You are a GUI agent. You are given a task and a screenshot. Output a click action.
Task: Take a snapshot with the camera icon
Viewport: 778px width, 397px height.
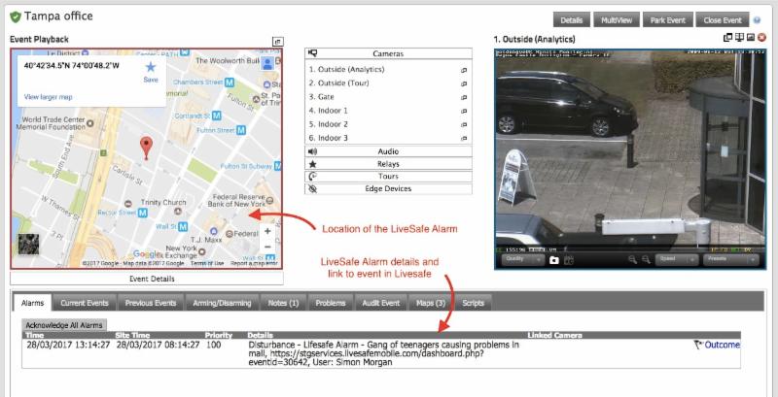click(553, 260)
